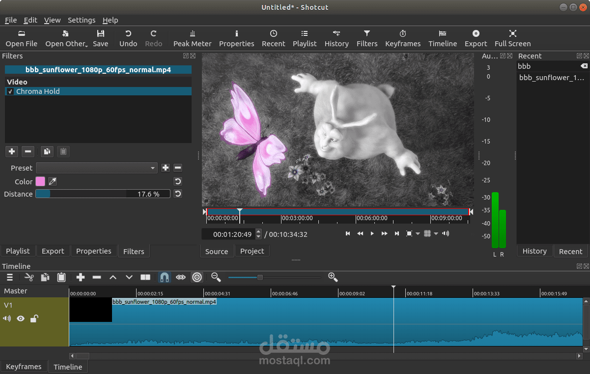Lock the V1 track

(x=34, y=318)
